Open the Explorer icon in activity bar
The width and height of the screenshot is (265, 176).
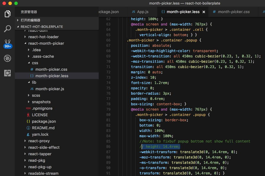[7, 14]
